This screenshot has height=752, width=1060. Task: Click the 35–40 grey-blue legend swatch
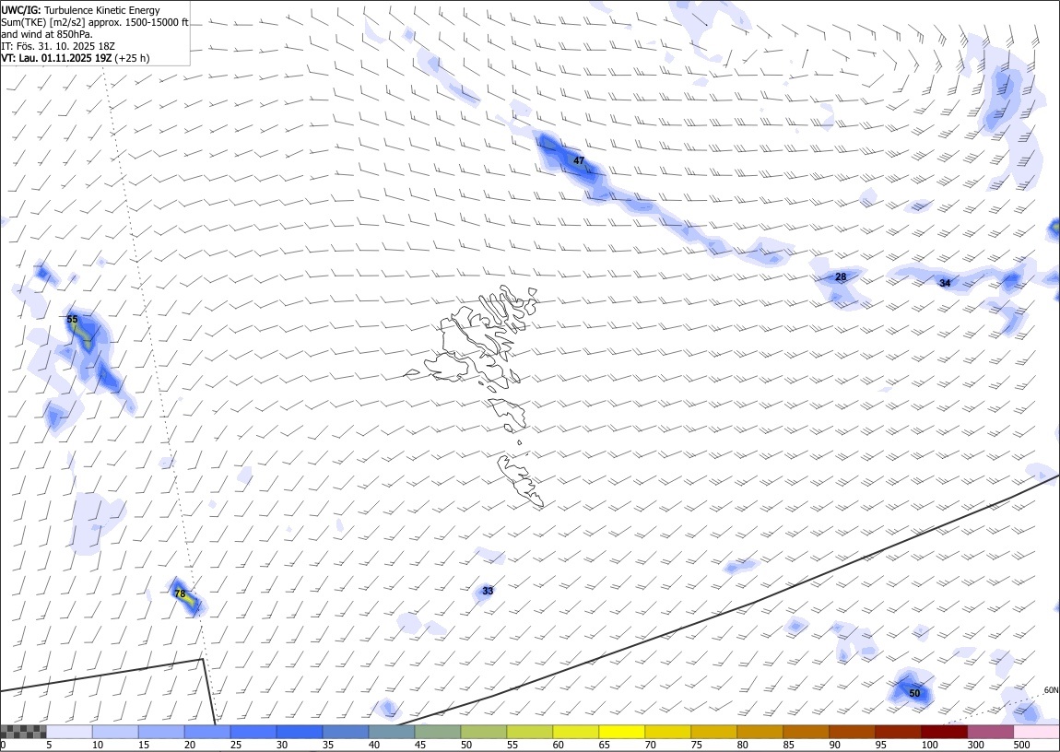point(346,732)
